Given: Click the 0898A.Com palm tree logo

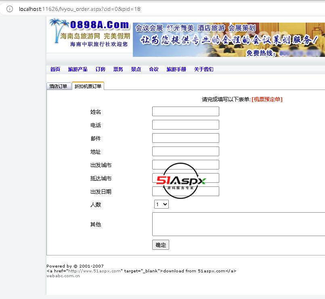Looking at the screenshot, I should 89,33.
